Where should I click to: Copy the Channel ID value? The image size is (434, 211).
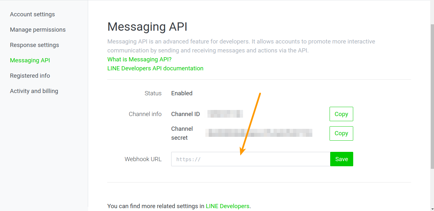[341, 114]
